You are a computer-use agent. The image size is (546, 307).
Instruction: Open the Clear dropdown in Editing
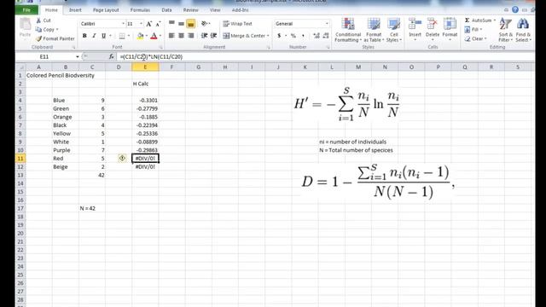tap(476, 38)
